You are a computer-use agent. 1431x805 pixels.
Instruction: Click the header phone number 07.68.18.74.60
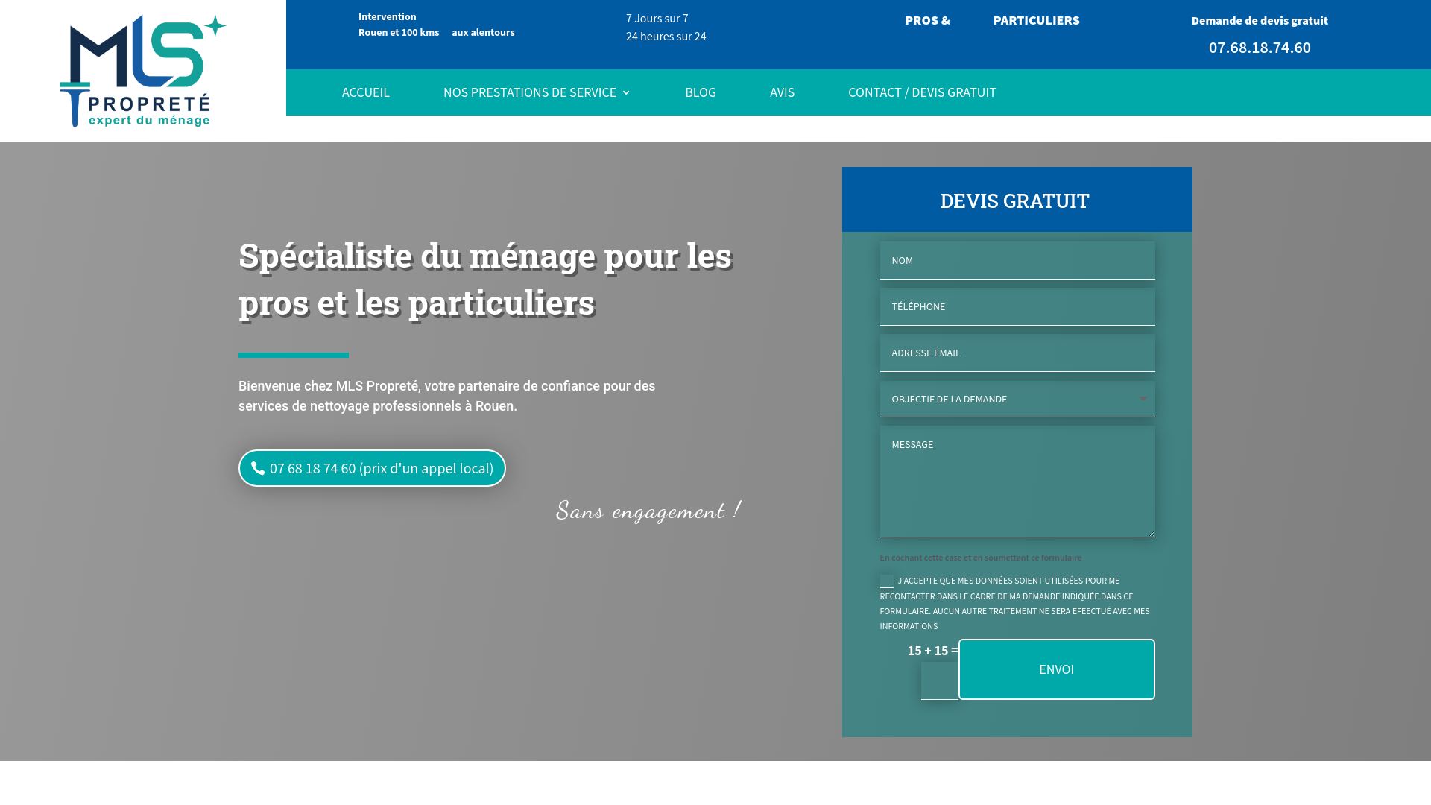[1259, 48]
